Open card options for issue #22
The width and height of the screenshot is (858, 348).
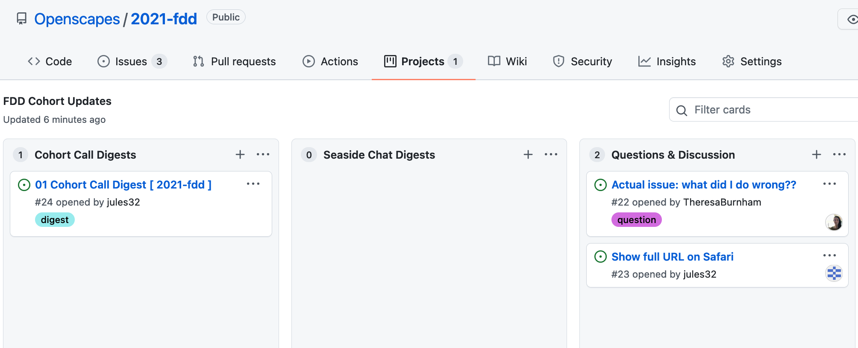[x=829, y=183]
